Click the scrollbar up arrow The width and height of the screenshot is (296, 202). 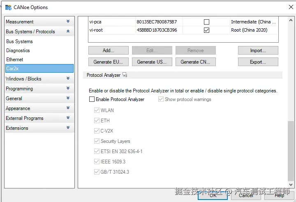coord(291,20)
